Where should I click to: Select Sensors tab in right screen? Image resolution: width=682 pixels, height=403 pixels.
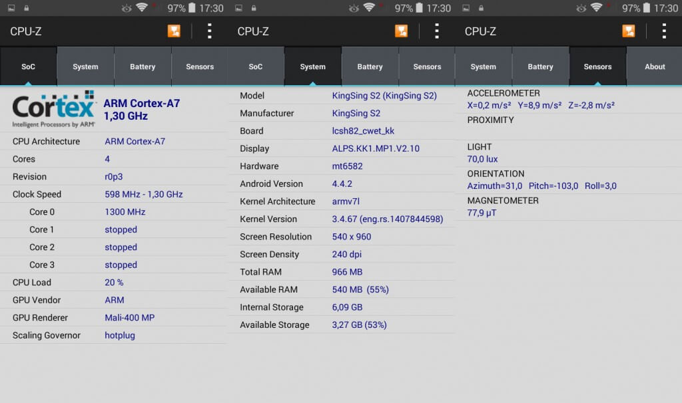pos(597,67)
